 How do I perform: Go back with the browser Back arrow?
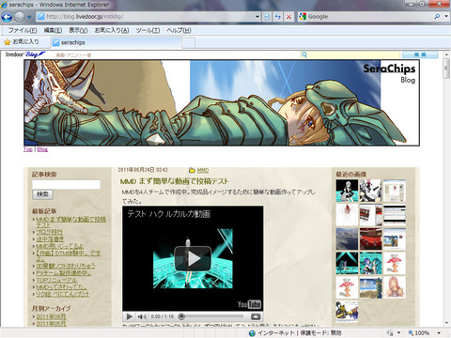pos(7,17)
